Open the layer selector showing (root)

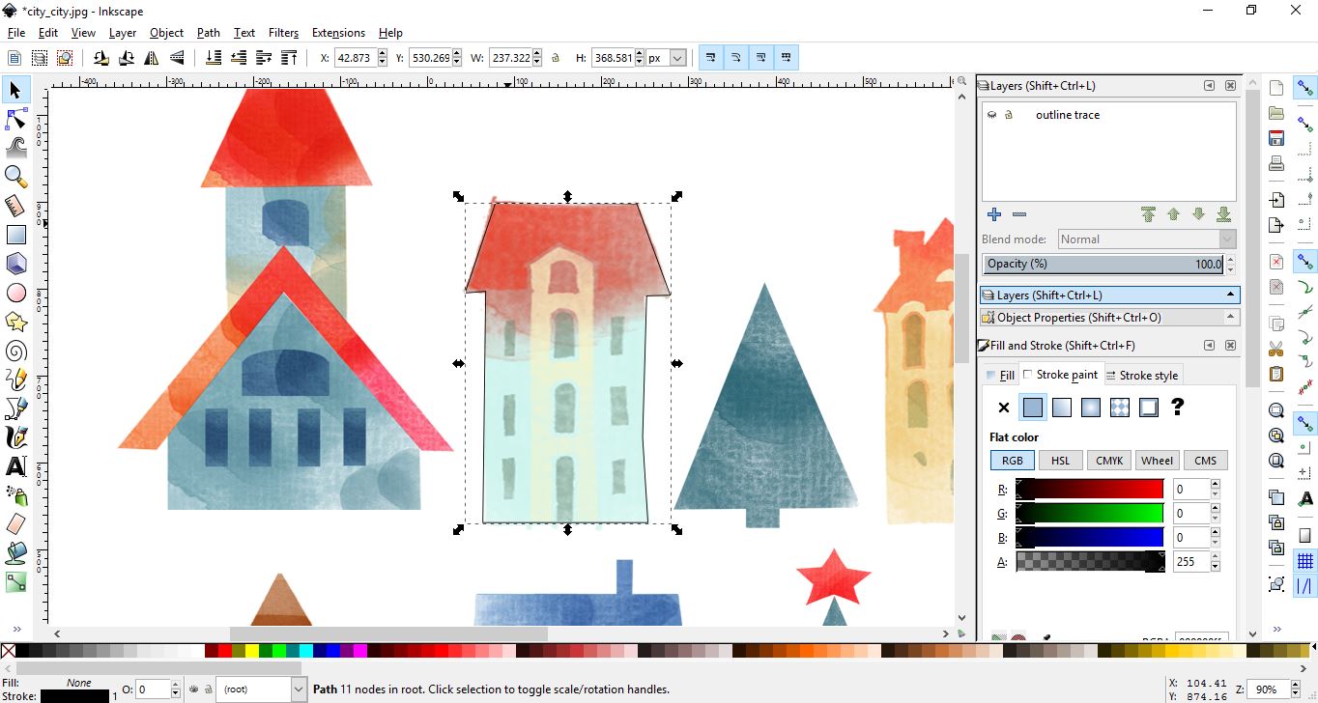pos(261,689)
